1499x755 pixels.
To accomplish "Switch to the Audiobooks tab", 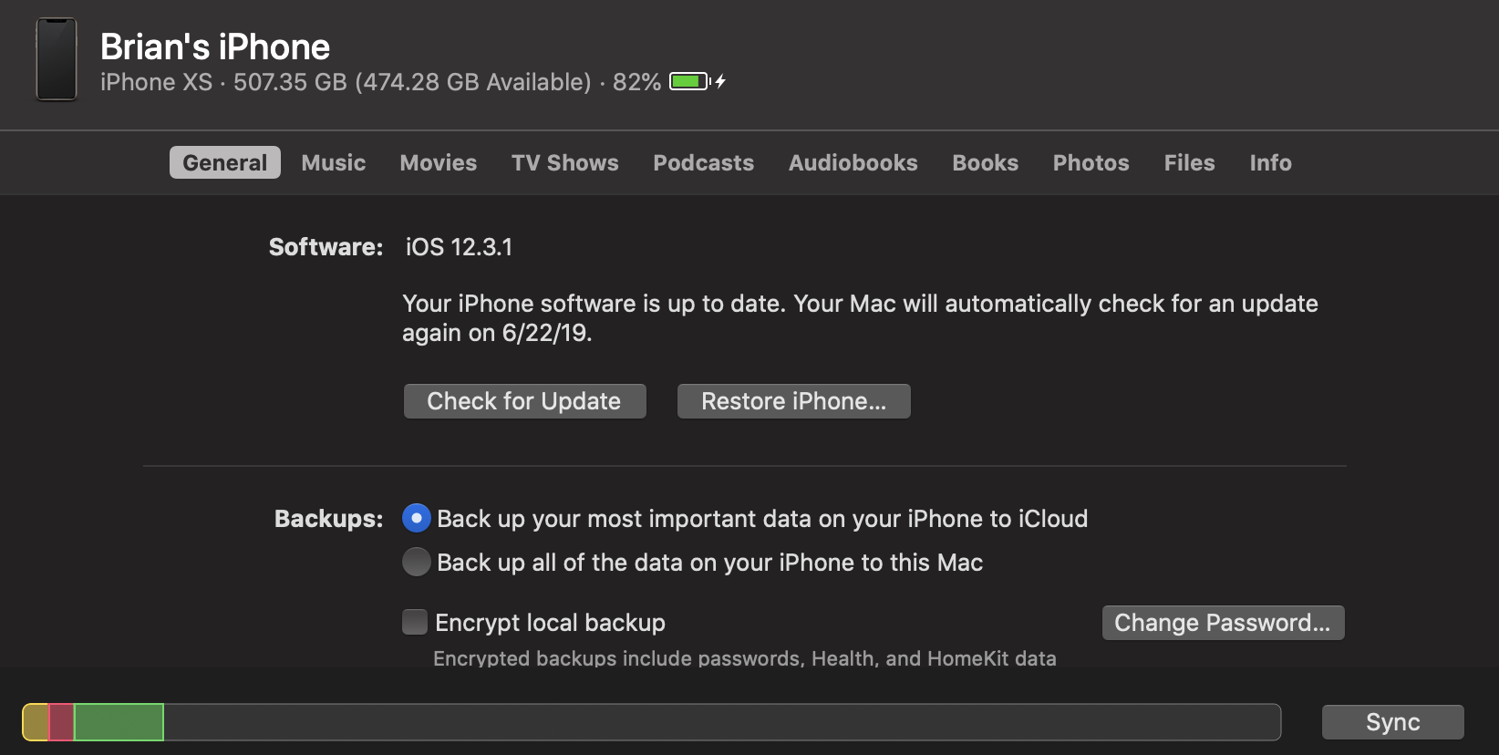I will 853,163.
